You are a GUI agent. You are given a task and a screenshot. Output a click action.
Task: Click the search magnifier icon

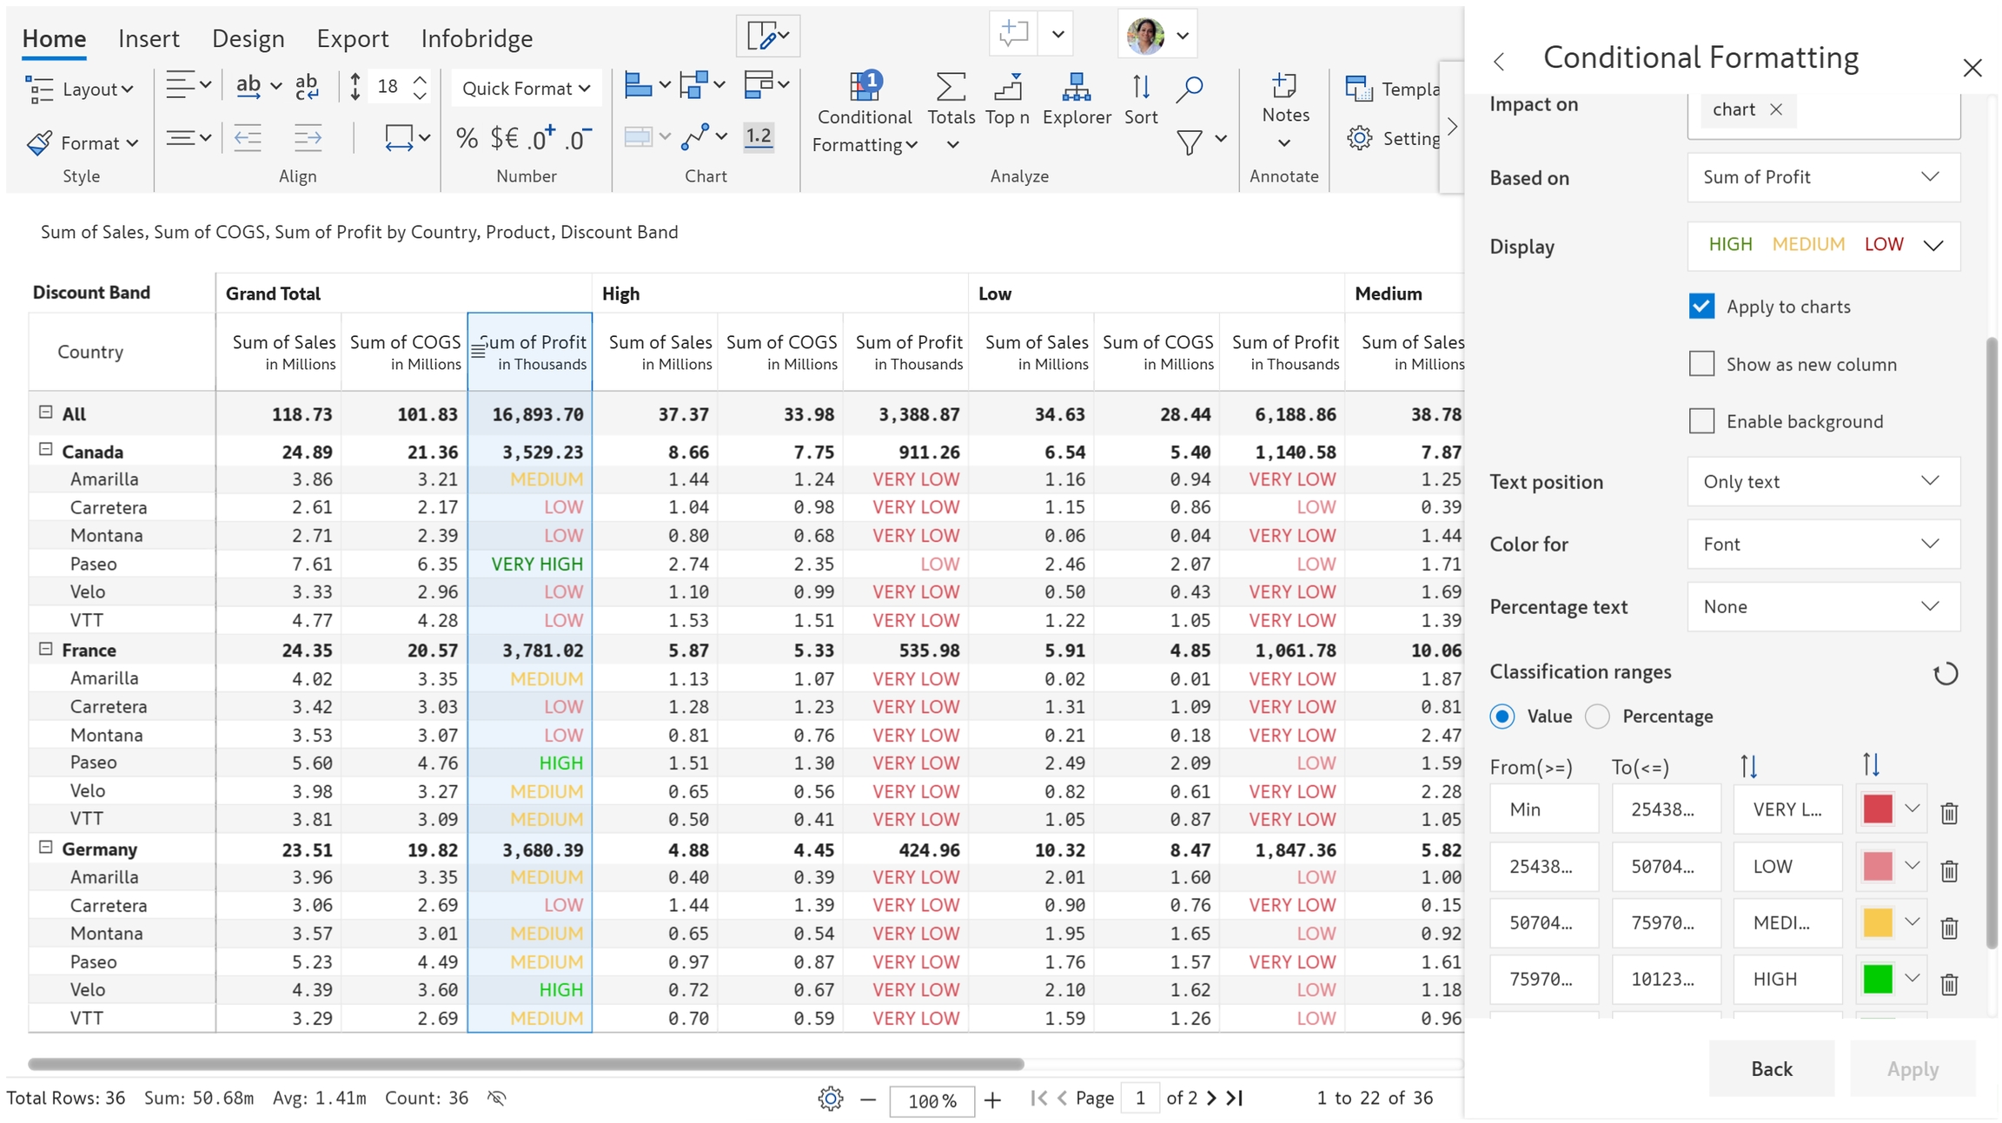click(x=1190, y=88)
